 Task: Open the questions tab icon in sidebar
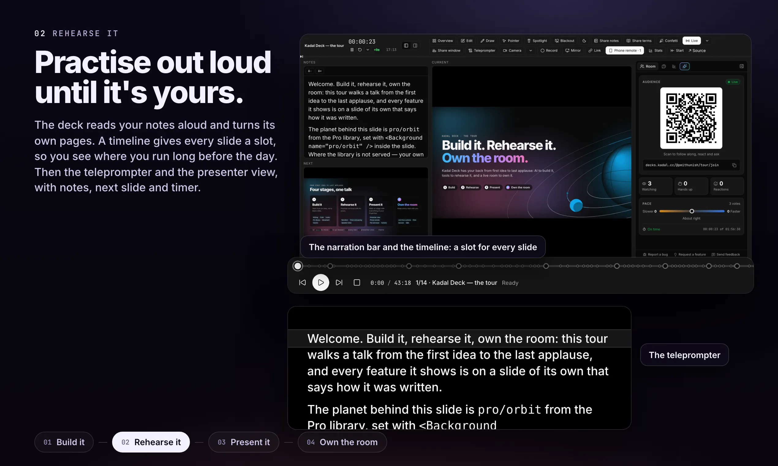pyautogui.click(x=664, y=66)
